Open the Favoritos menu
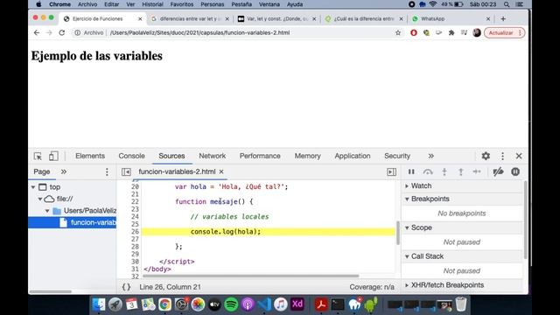 pos(182,4)
